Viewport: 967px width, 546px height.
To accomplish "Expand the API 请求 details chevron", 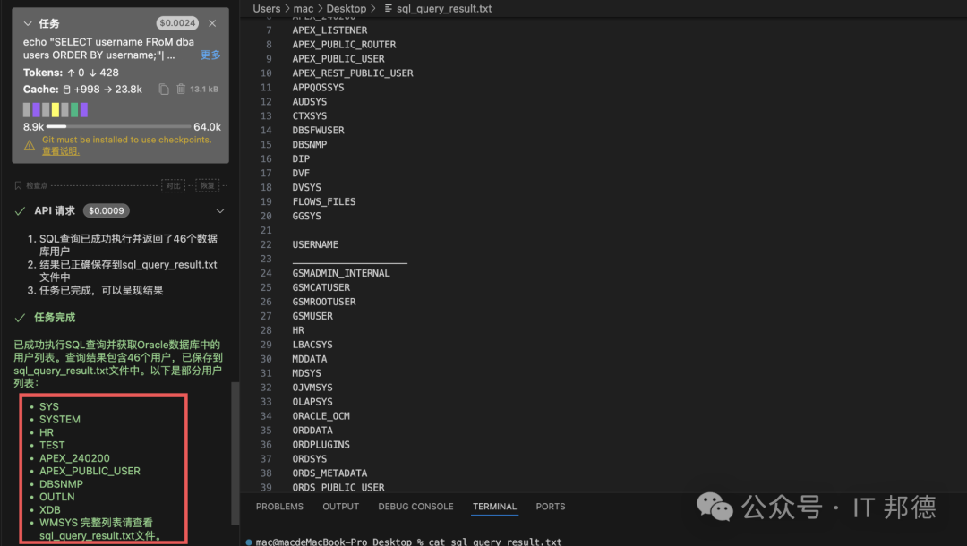I will [x=220, y=210].
